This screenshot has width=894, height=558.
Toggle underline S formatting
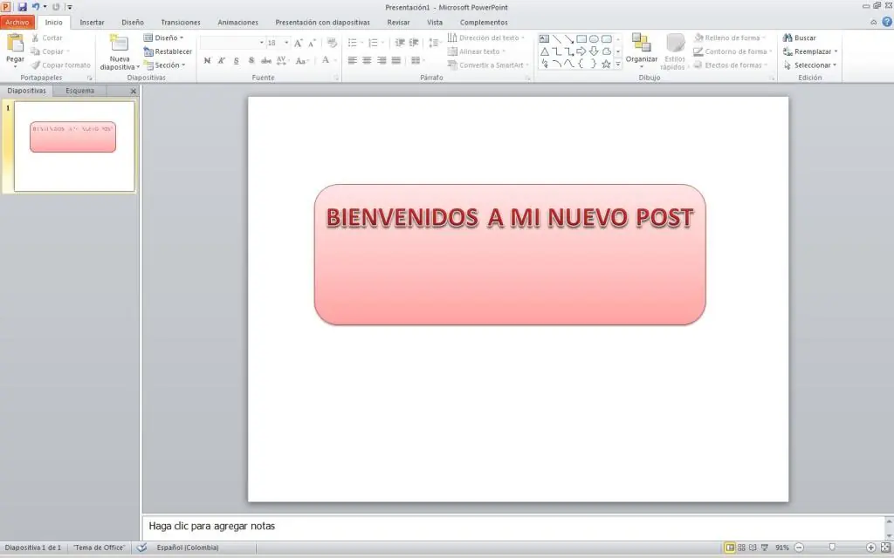click(236, 60)
